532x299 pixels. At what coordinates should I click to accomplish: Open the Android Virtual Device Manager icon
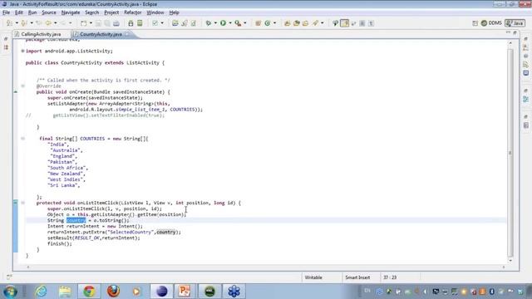(140, 23)
